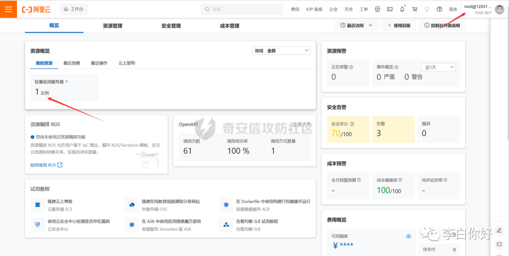The image size is (509, 256).
Task: Select the 最近创建 sub-tab
Action: click(x=72, y=63)
